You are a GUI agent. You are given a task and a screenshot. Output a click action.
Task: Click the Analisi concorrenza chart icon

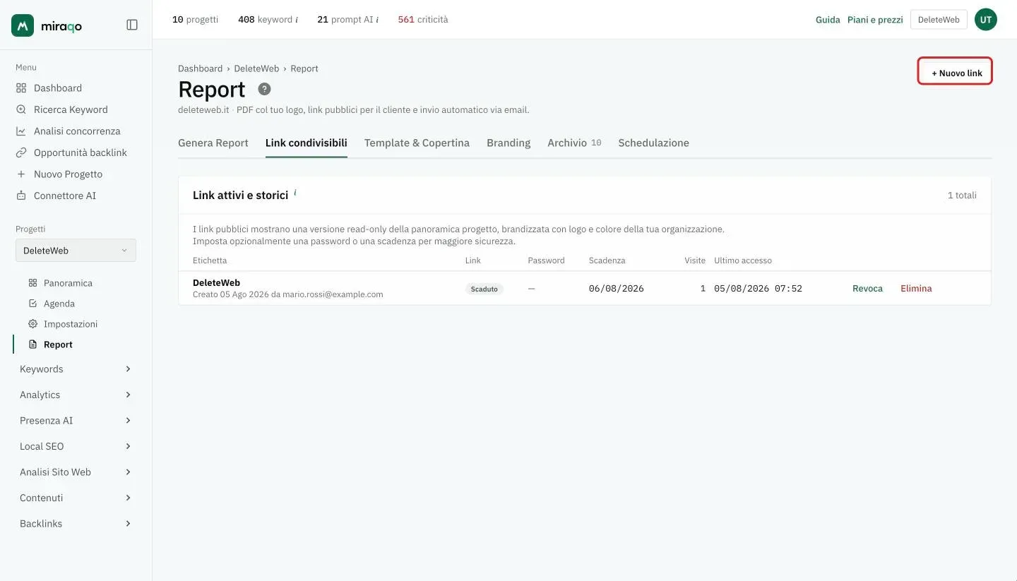tap(21, 131)
